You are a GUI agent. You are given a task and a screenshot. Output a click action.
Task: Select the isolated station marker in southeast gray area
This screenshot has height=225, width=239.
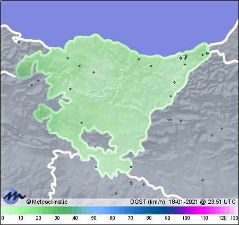pos(202,180)
